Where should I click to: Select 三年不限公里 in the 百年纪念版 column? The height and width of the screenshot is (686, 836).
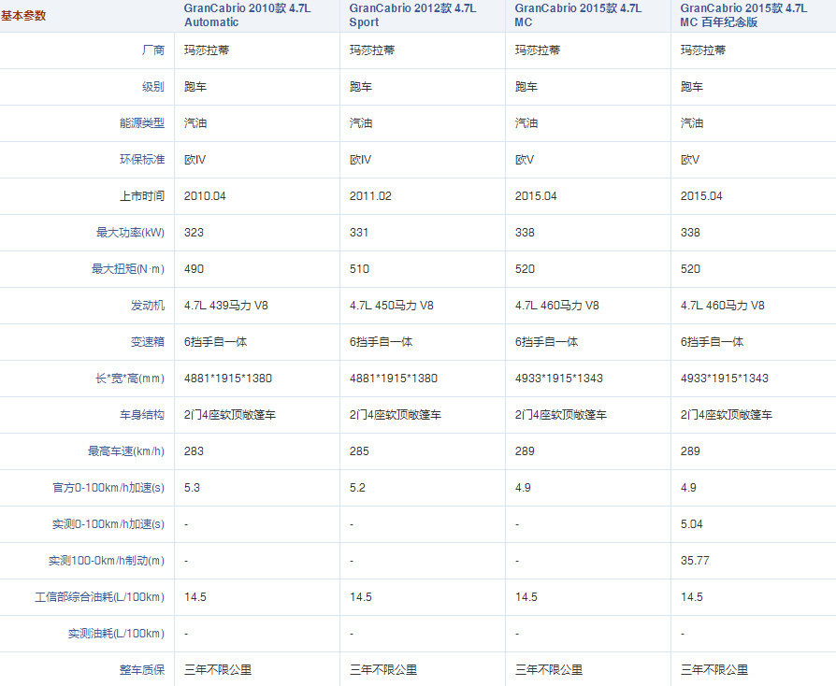(714, 670)
